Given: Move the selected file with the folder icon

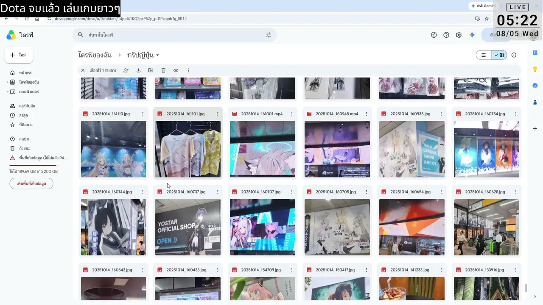Looking at the screenshot, I should point(151,70).
